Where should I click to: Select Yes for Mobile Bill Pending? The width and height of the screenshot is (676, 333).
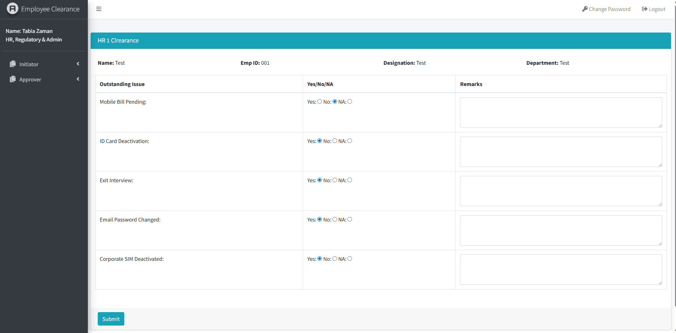(320, 102)
